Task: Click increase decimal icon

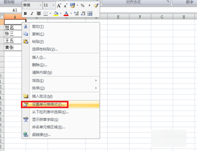Action: [x=76, y=13]
